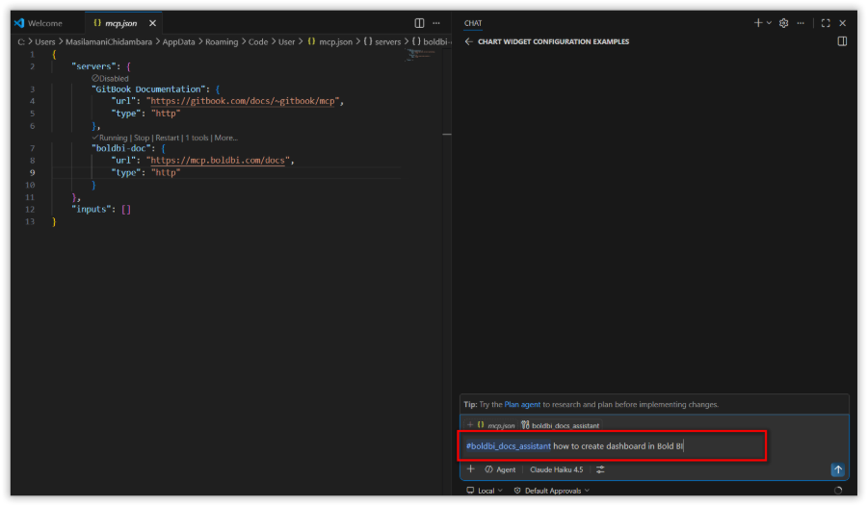Maximize the chat panel
868x506 pixels.
(x=826, y=23)
